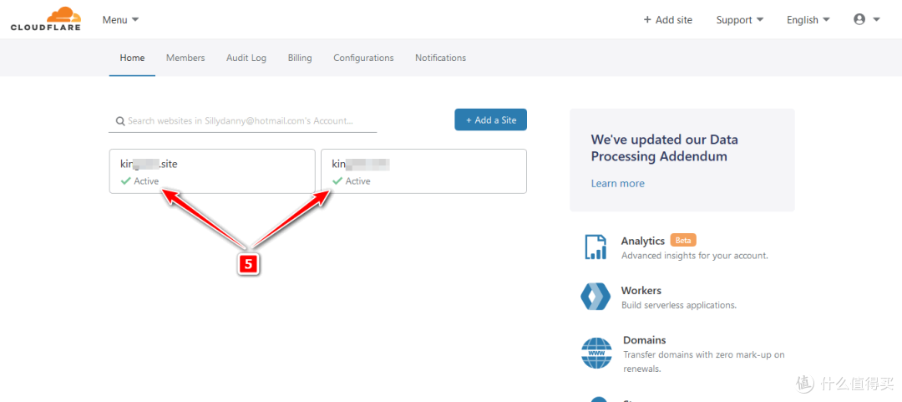Expand the Menu dropdown
The image size is (902, 402).
point(120,19)
